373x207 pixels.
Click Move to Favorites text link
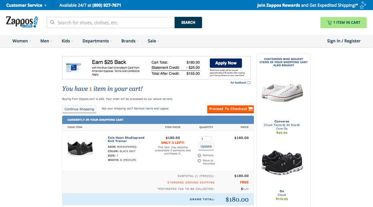click(209, 162)
